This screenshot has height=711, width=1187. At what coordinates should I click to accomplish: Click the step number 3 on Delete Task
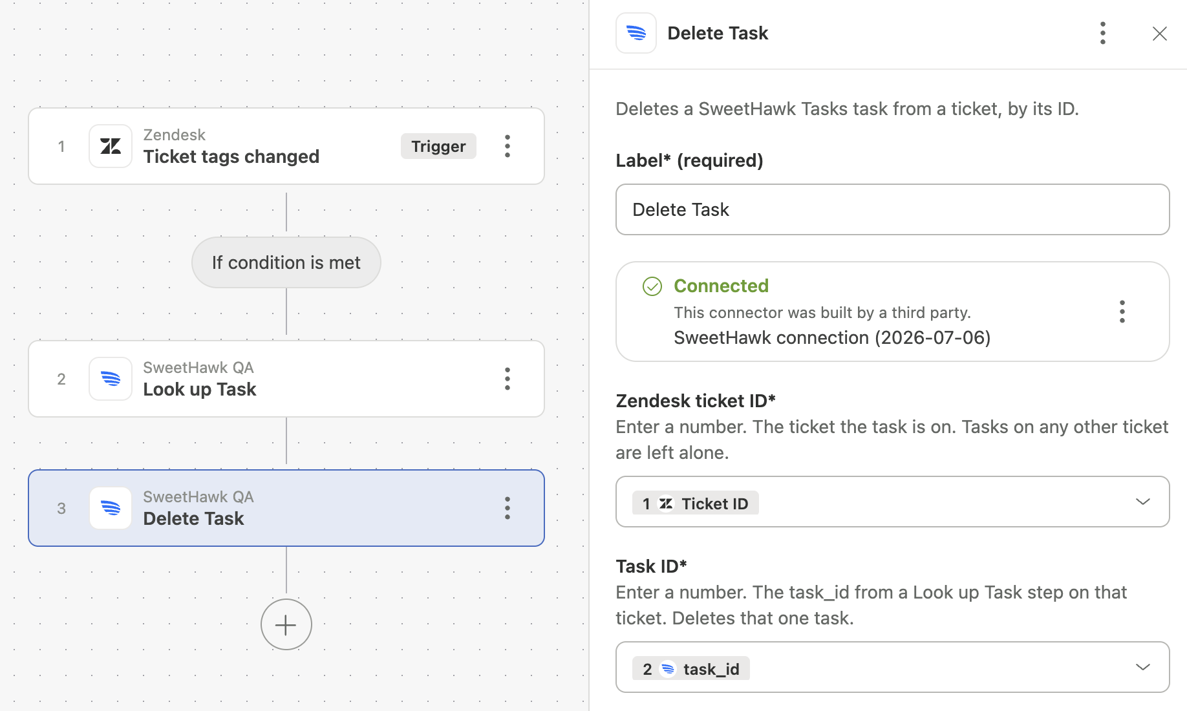pos(61,508)
